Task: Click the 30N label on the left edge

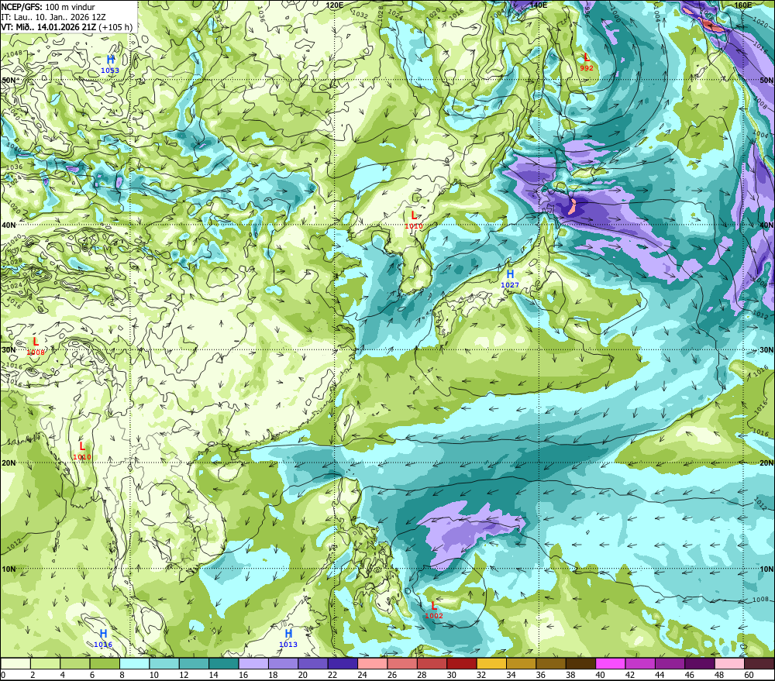Action: tap(9, 350)
